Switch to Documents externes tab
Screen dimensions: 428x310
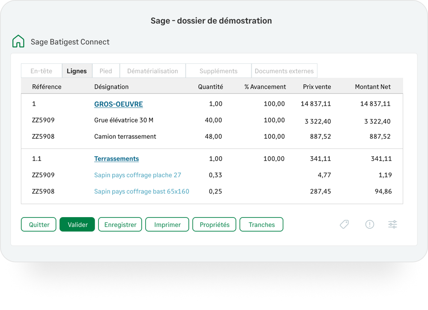(x=284, y=71)
